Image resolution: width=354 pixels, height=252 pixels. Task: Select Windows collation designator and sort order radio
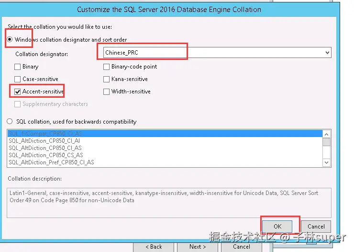tap(10, 40)
